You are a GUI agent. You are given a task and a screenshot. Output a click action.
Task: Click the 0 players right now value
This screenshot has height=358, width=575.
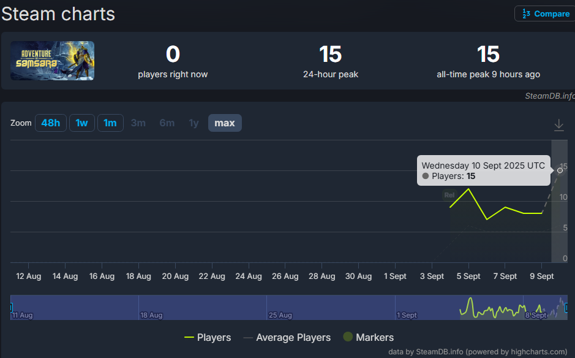point(173,54)
